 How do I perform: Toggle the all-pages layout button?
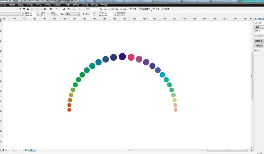[53, 14]
